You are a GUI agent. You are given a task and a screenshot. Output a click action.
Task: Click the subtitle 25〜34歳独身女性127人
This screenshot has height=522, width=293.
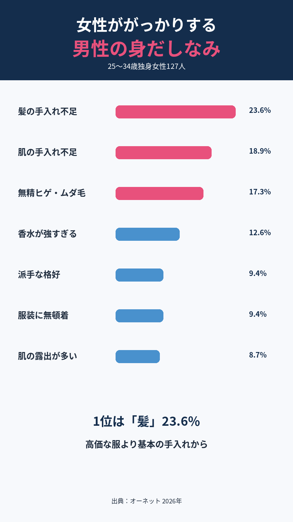coord(146,66)
